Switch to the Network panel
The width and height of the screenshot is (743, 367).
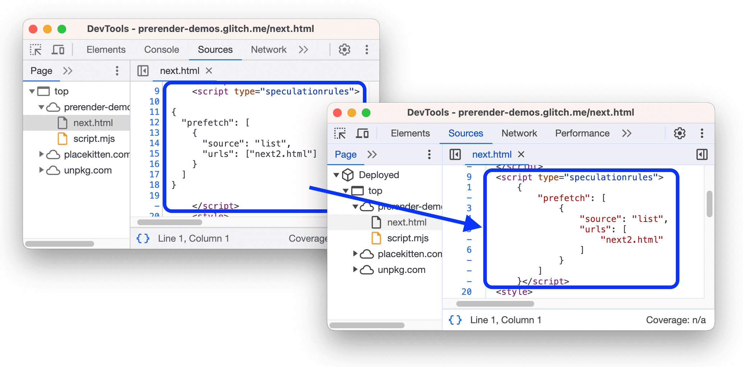pyautogui.click(x=519, y=133)
